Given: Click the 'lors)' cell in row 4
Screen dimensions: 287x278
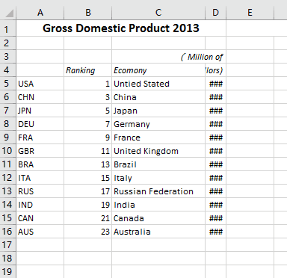Looking at the screenshot, I should (x=215, y=70).
